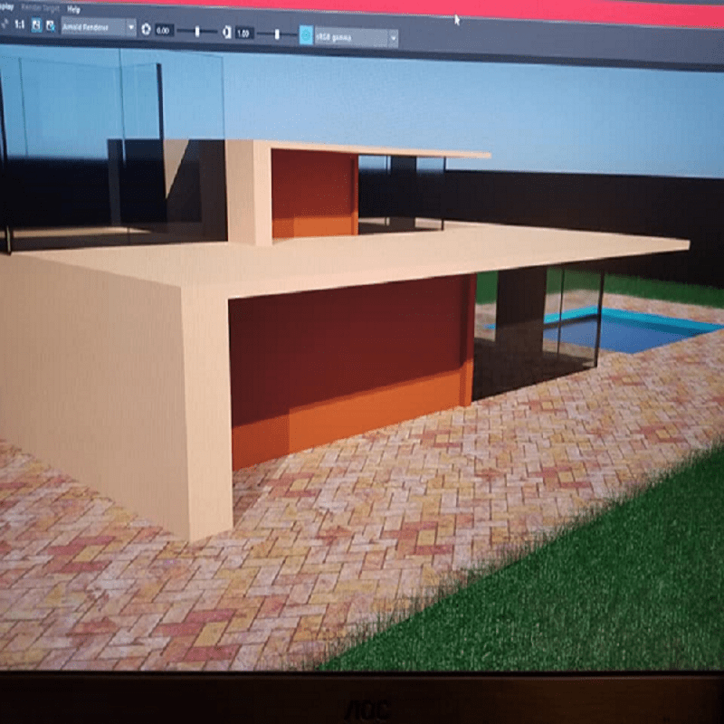Click the highlighted color management icon
This screenshot has width=724, height=724.
click(306, 33)
